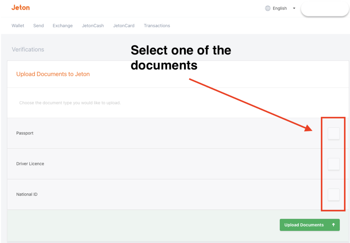Click the Jeton logo

click(x=20, y=8)
